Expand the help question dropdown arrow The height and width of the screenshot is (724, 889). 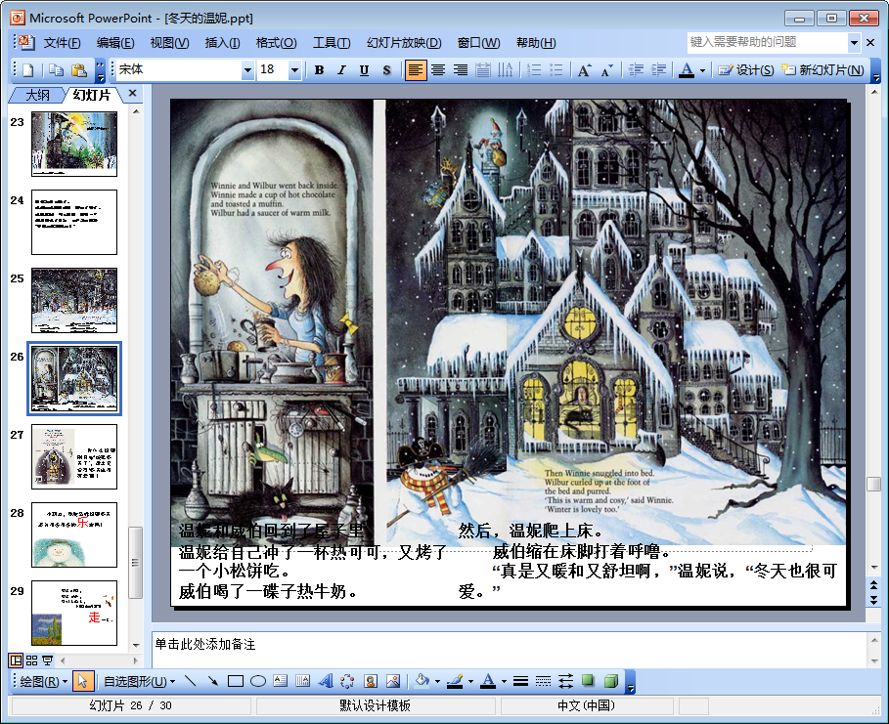coord(854,42)
